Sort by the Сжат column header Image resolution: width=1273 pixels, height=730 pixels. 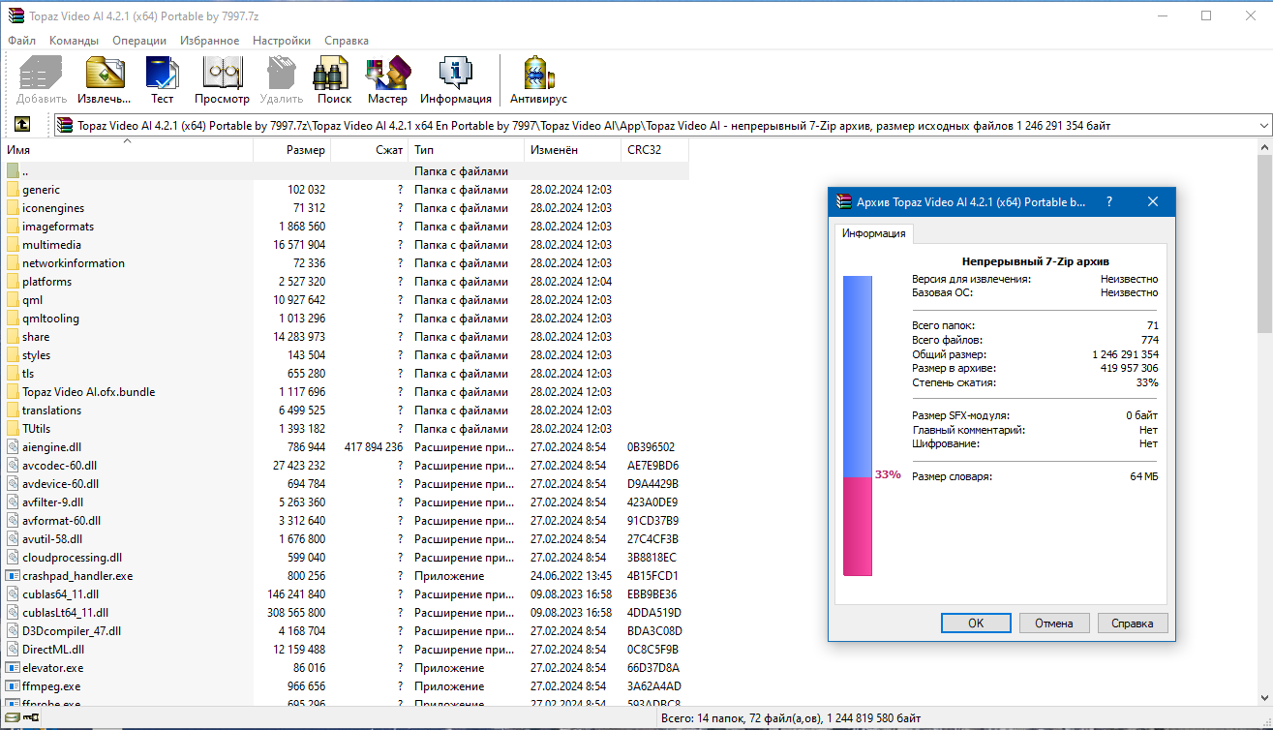pos(369,150)
